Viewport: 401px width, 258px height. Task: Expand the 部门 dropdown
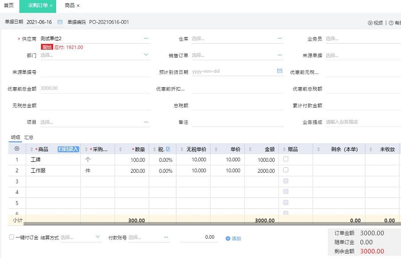tap(146, 55)
